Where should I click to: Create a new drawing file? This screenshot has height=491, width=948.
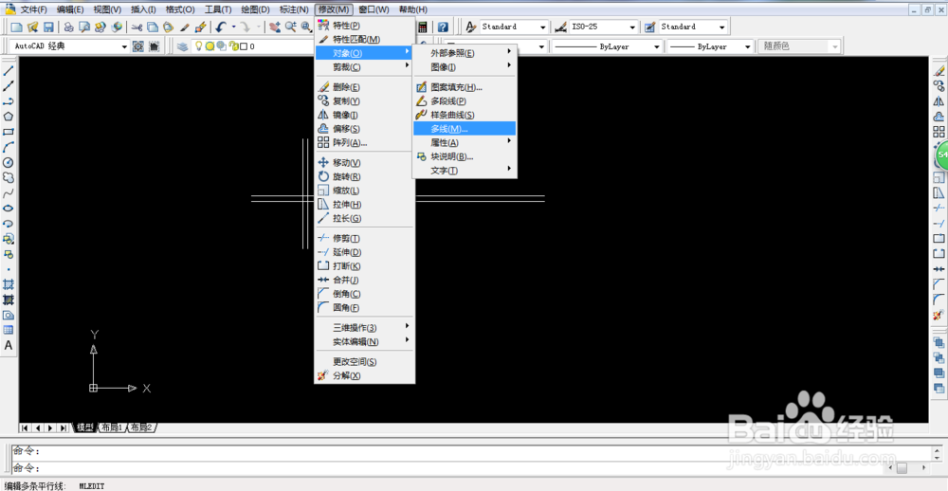click(x=17, y=27)
